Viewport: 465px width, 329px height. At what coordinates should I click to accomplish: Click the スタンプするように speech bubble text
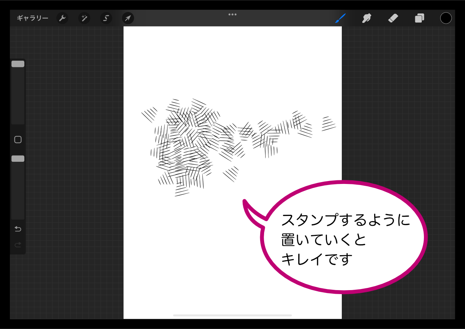coord(345,220)
